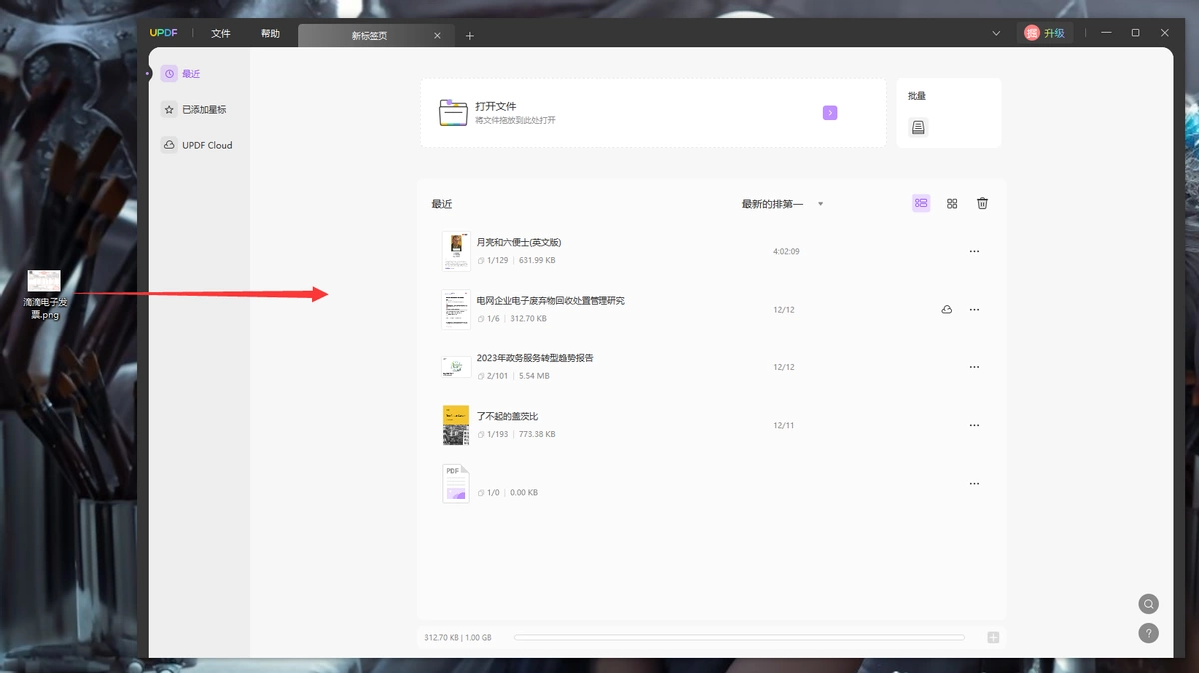Image resolution: width=1199 pixels, height=673 pixels.
Task: Switch to list view layout
Action: pos(921,203)
